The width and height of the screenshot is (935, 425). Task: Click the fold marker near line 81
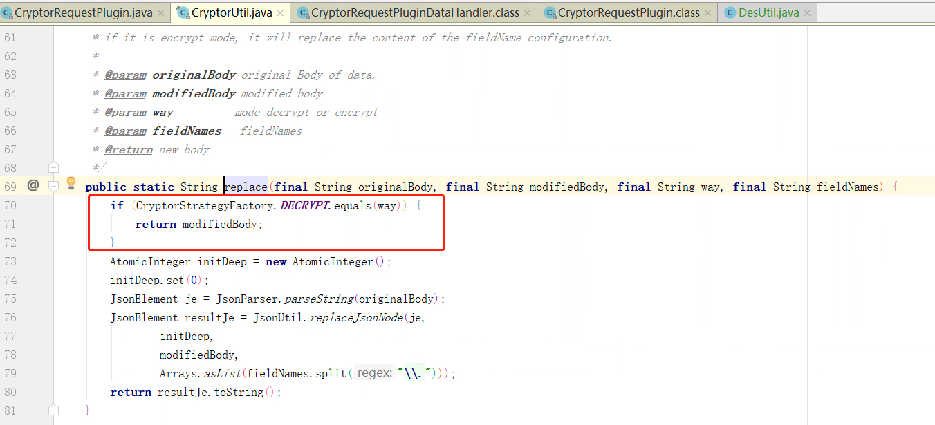(53, 410)
